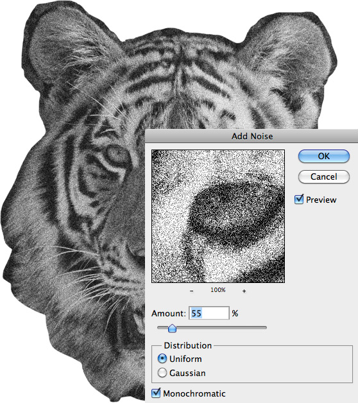Click the Monochromatic label text

194,393
